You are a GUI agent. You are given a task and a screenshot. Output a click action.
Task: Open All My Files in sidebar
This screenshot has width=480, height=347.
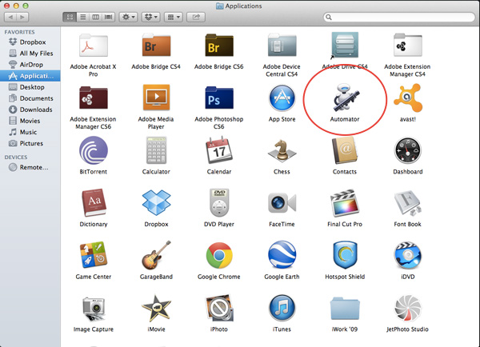(30, 54)
